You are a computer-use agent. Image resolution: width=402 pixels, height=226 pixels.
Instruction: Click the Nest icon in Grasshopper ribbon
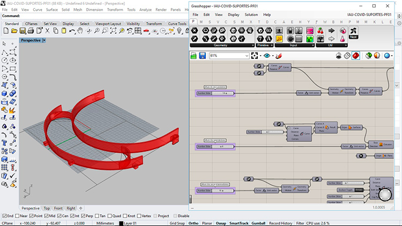click(x=353, y=33)
